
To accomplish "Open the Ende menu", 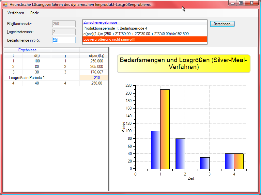I will pyautogui.click(x=35, y=13).
